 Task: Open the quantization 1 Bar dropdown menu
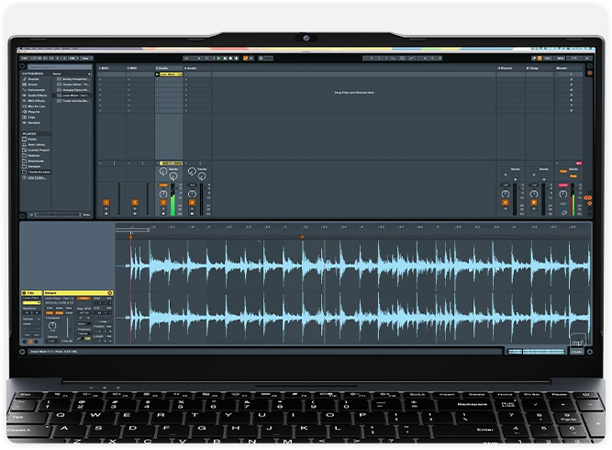[84, 58]
